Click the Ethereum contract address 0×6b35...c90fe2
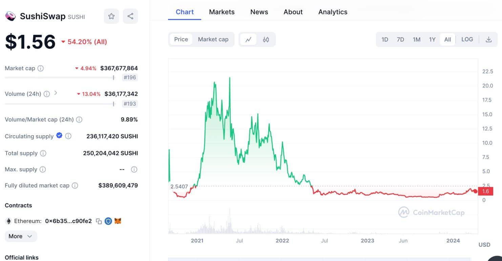Screen dimensions: 502x261 point(68,221)
